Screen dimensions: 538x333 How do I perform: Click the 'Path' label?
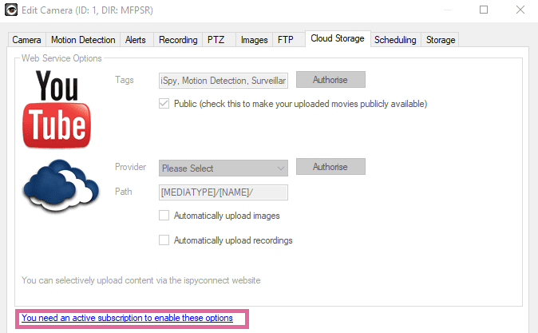coord(124,192)
